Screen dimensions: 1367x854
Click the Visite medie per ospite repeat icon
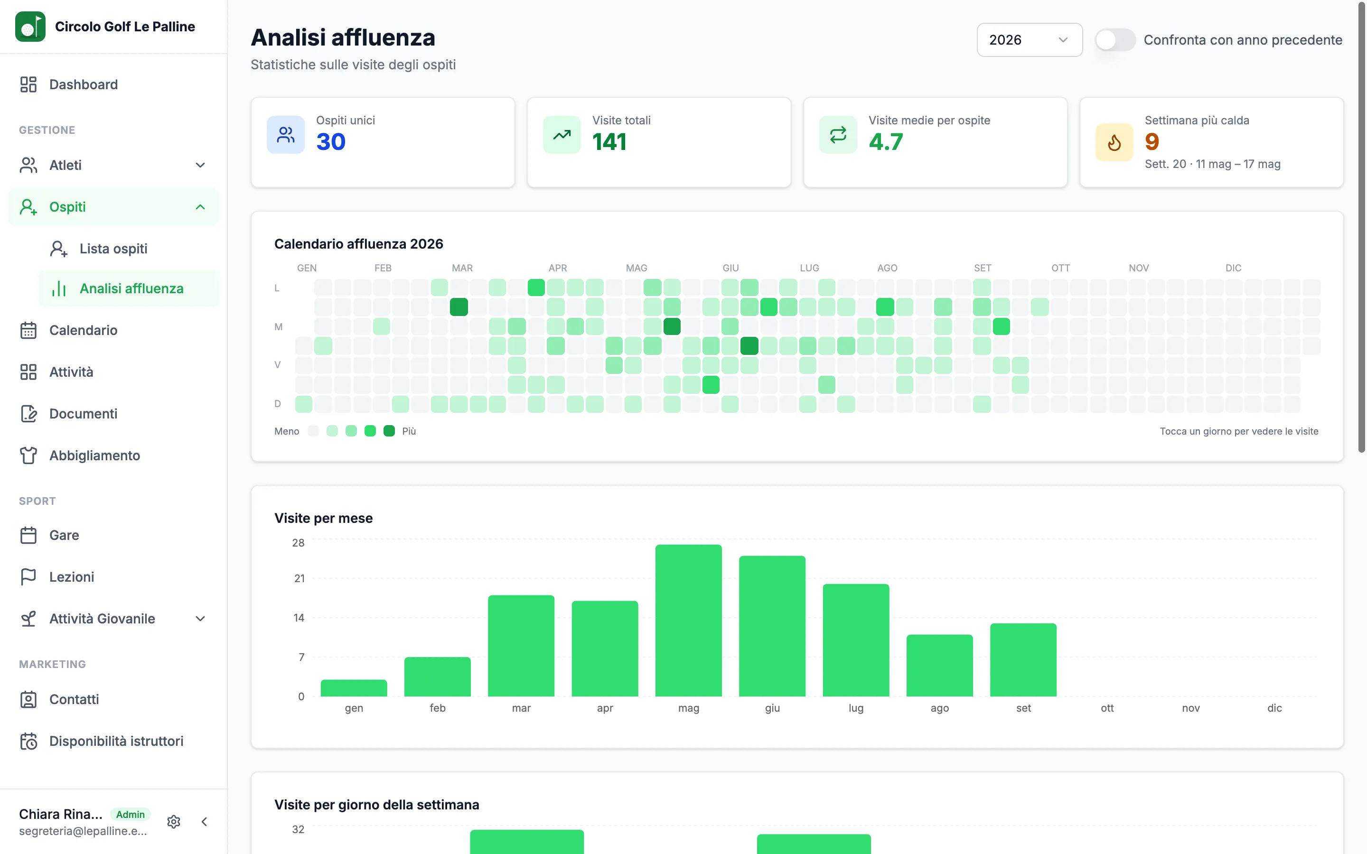(x=838, y=134)
